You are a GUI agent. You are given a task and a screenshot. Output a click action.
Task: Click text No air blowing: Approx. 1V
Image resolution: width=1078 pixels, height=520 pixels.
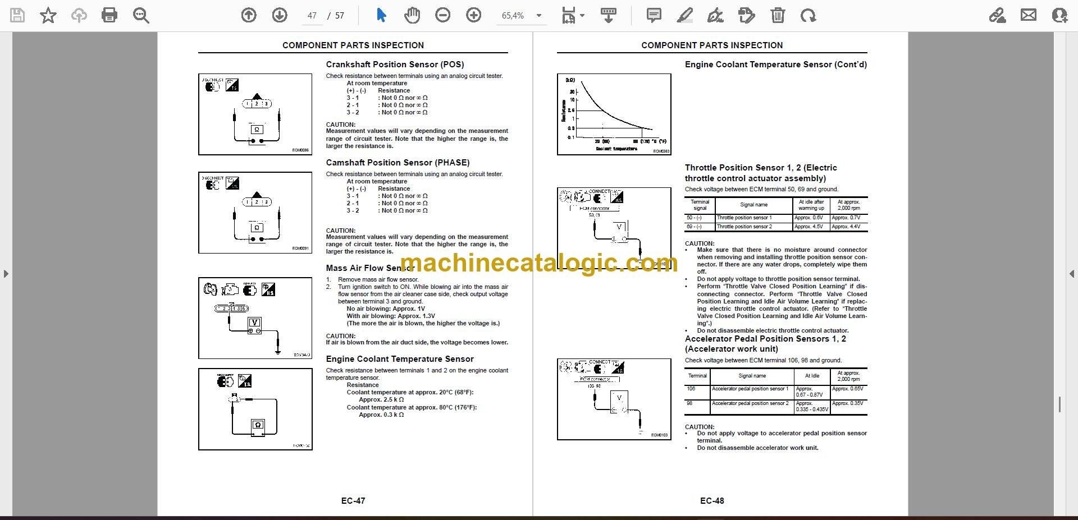click(386, 309)
